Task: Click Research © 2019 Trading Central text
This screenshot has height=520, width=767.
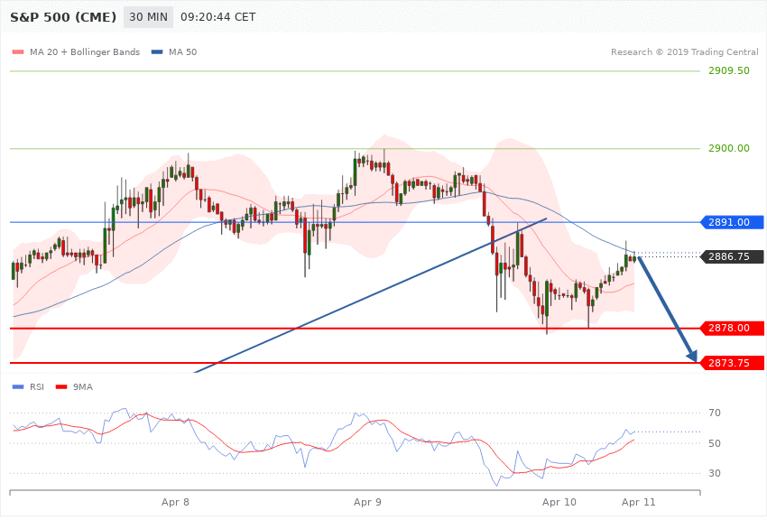Action: [684, 51]
